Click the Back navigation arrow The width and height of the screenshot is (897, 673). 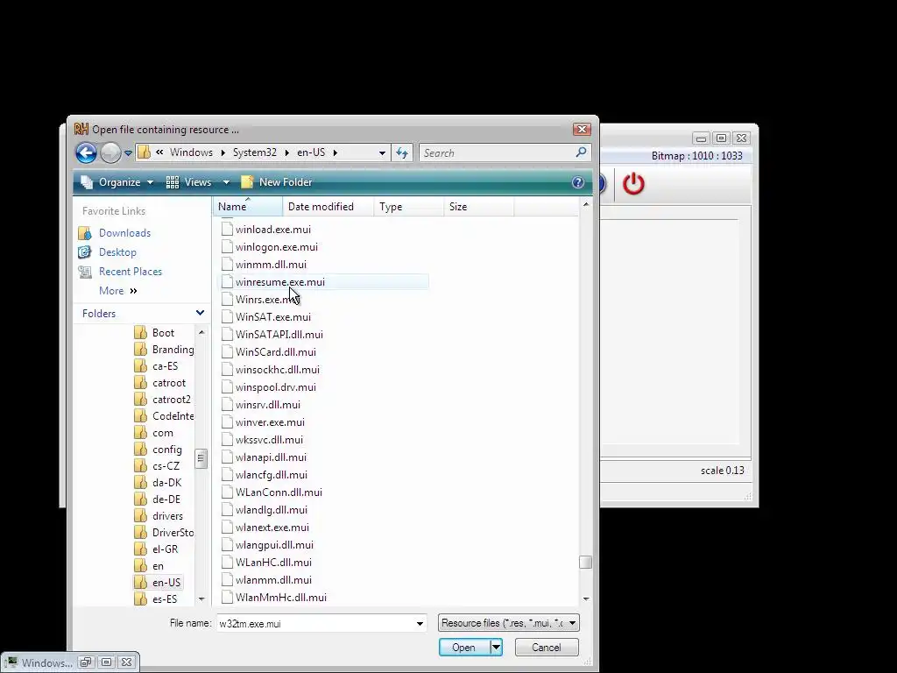coord(87,152)
